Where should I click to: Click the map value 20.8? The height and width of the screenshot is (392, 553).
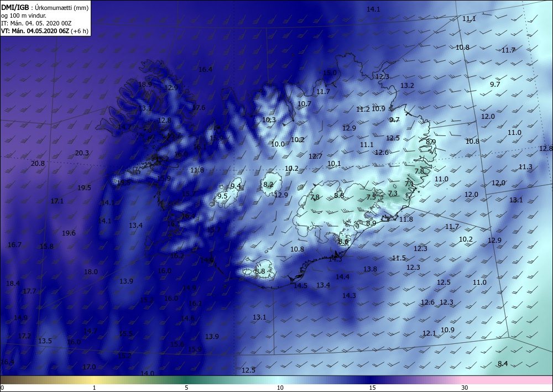[38, 164]
